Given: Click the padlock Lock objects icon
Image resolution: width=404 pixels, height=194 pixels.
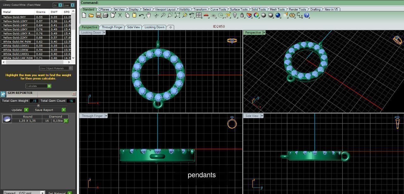Looking at the screenshot, I should coord(242,15).
